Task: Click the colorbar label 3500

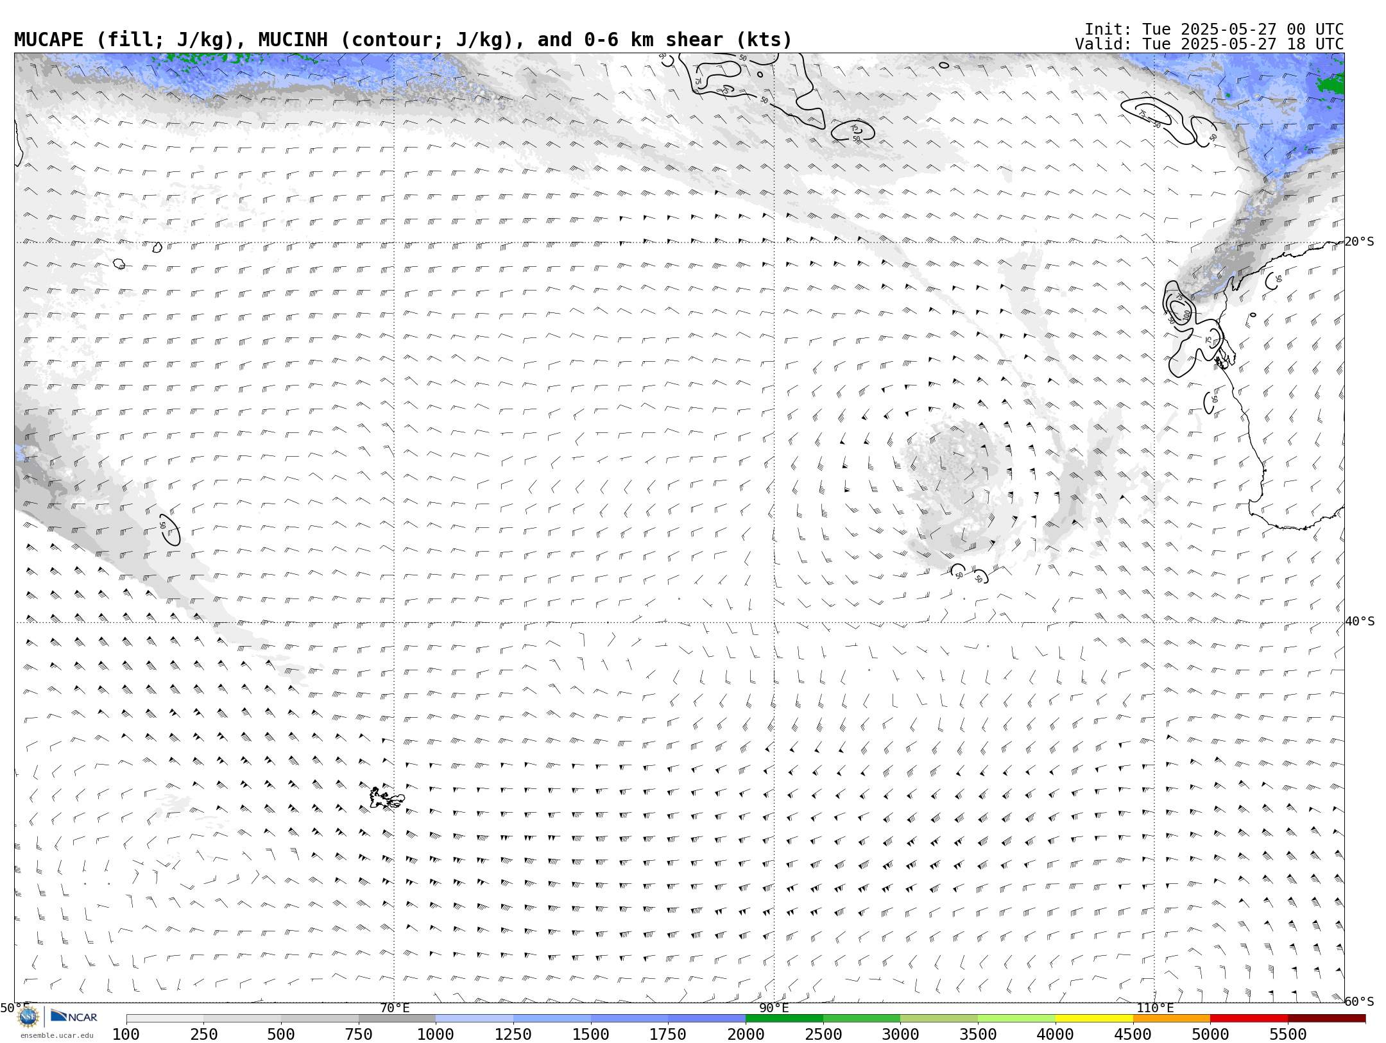Action: pyautogui.click(x=978, y=1035)
